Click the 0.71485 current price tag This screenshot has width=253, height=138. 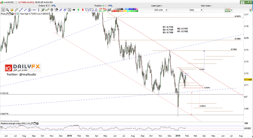coord(248,80)
